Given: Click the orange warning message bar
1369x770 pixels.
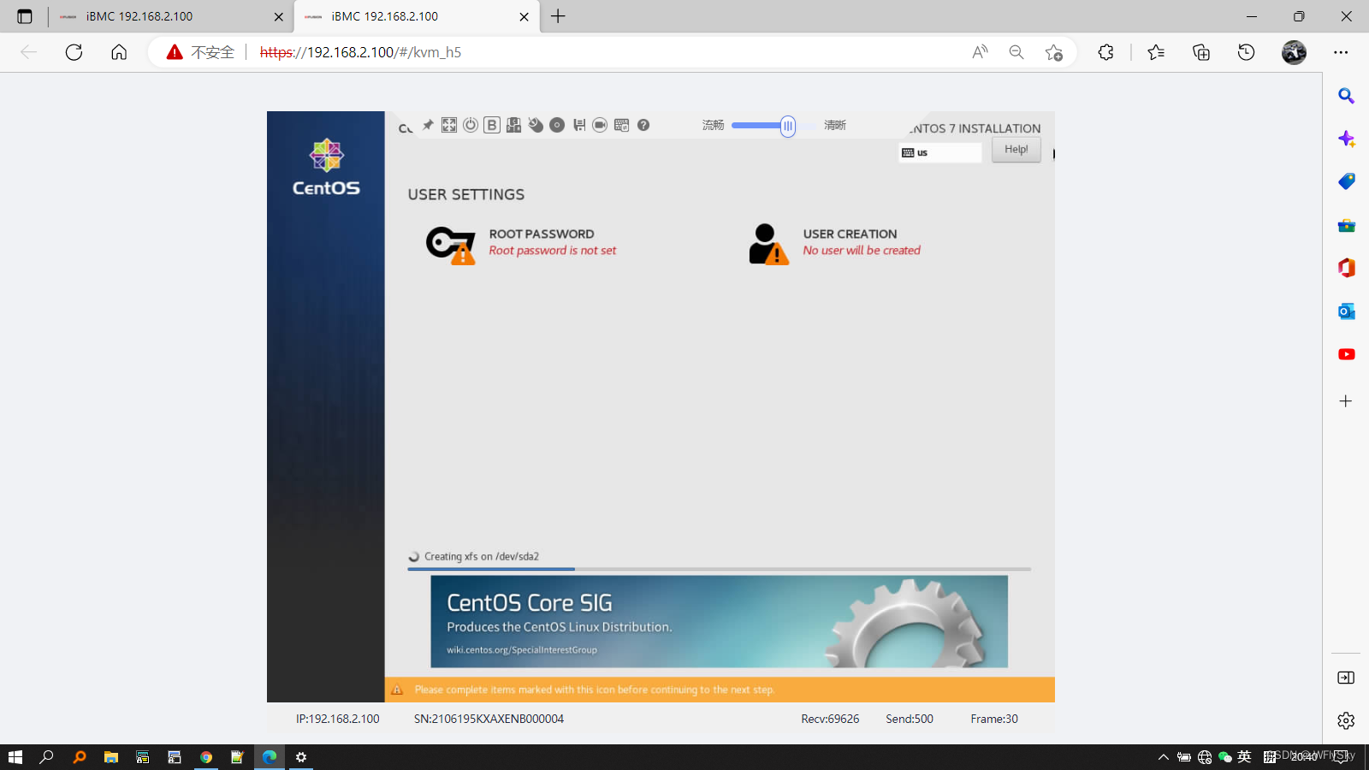Looking at the screenshot, I should 720,690.
